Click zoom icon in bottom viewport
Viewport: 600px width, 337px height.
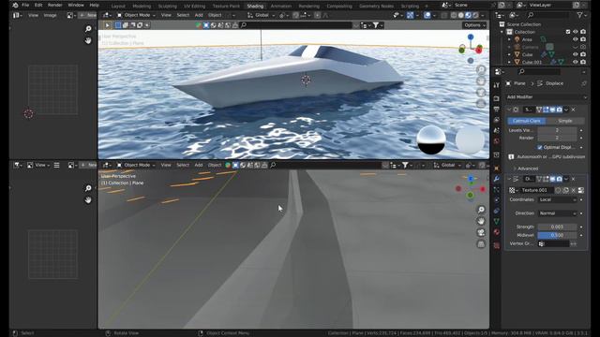click(x=481, y=210)
